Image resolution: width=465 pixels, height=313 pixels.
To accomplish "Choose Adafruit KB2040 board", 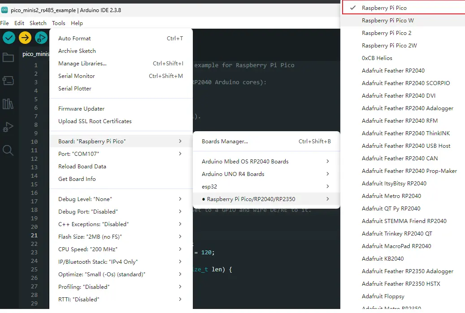I will point(403,258).
